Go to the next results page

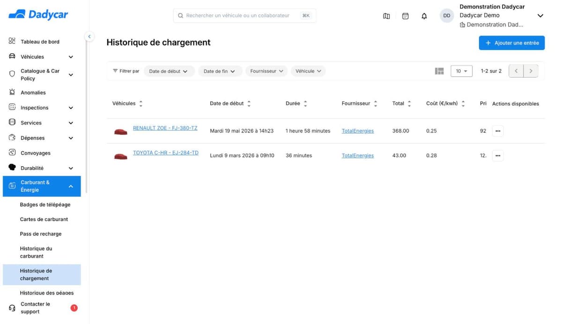(531, 71)
